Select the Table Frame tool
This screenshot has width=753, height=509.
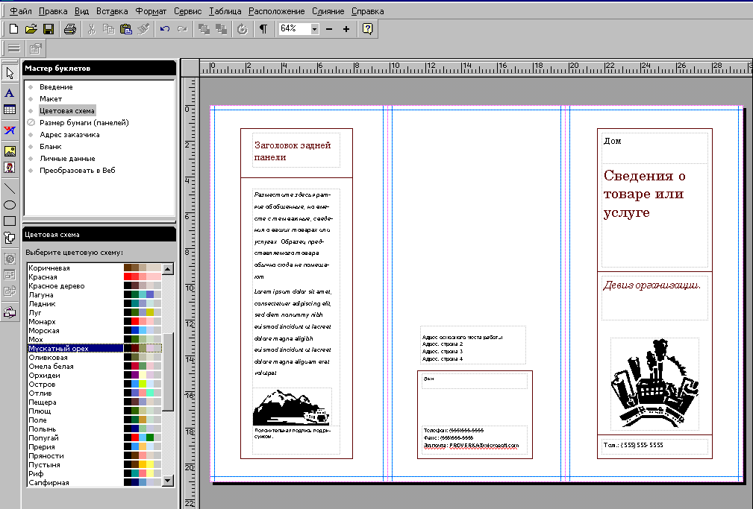tap(10, 110)
